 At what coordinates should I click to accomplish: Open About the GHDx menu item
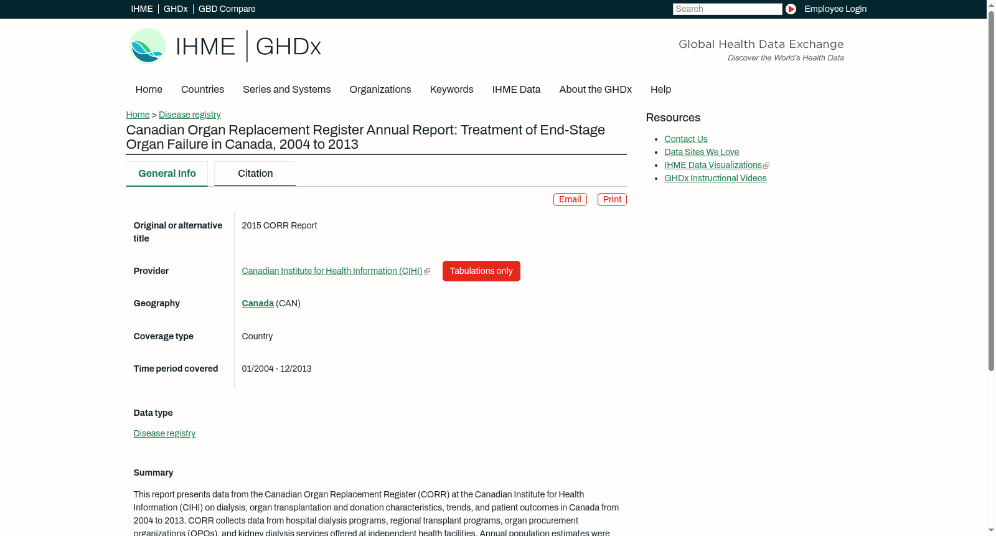click(595, 89)
